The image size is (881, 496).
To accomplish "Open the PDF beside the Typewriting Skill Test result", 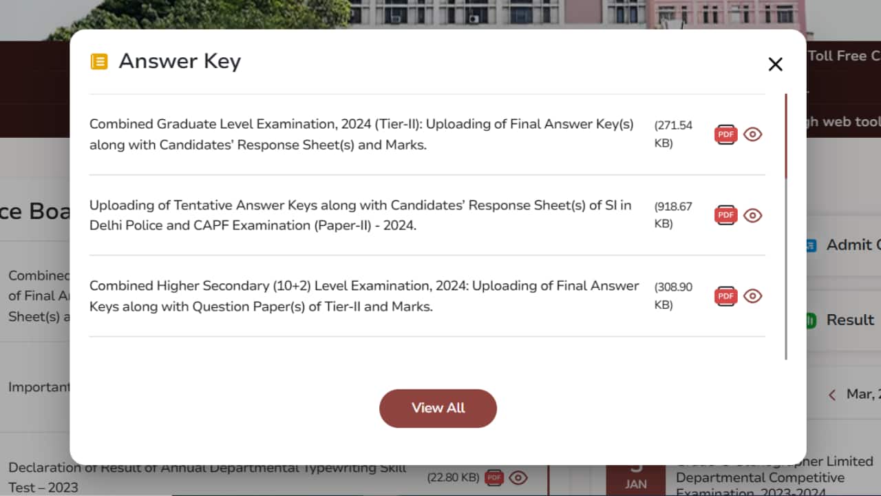I will pos(493,477).
